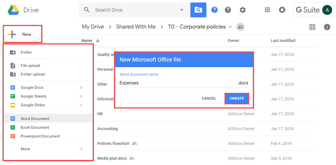Click the orange Powerpoint P icon
The height and width of the screenshot is (165, 336).
pos(13,136)
